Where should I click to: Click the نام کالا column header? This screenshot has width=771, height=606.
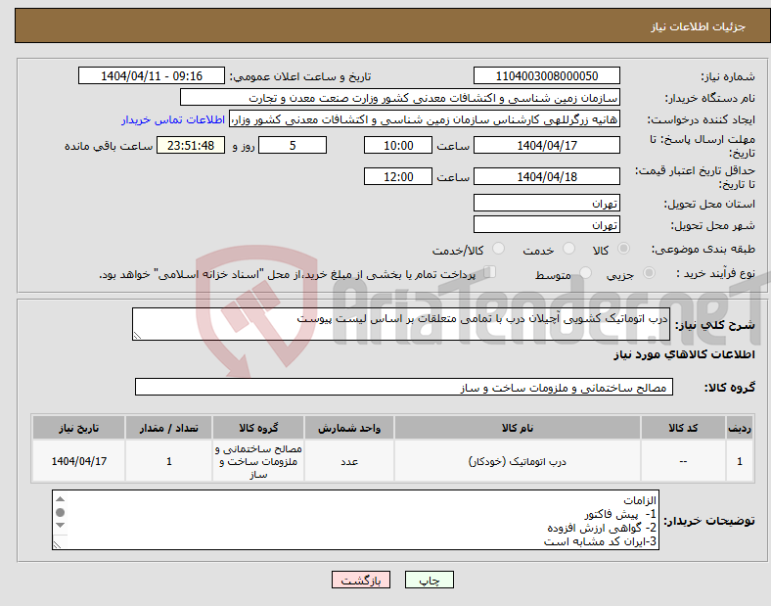(518, 428)
